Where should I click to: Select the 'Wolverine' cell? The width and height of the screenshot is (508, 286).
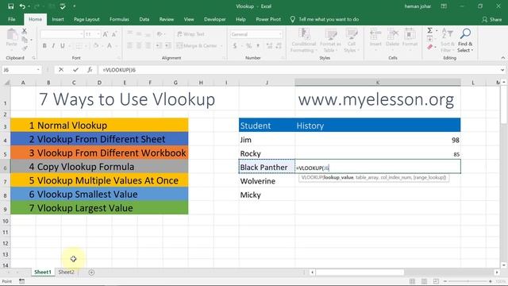(267, 181)
